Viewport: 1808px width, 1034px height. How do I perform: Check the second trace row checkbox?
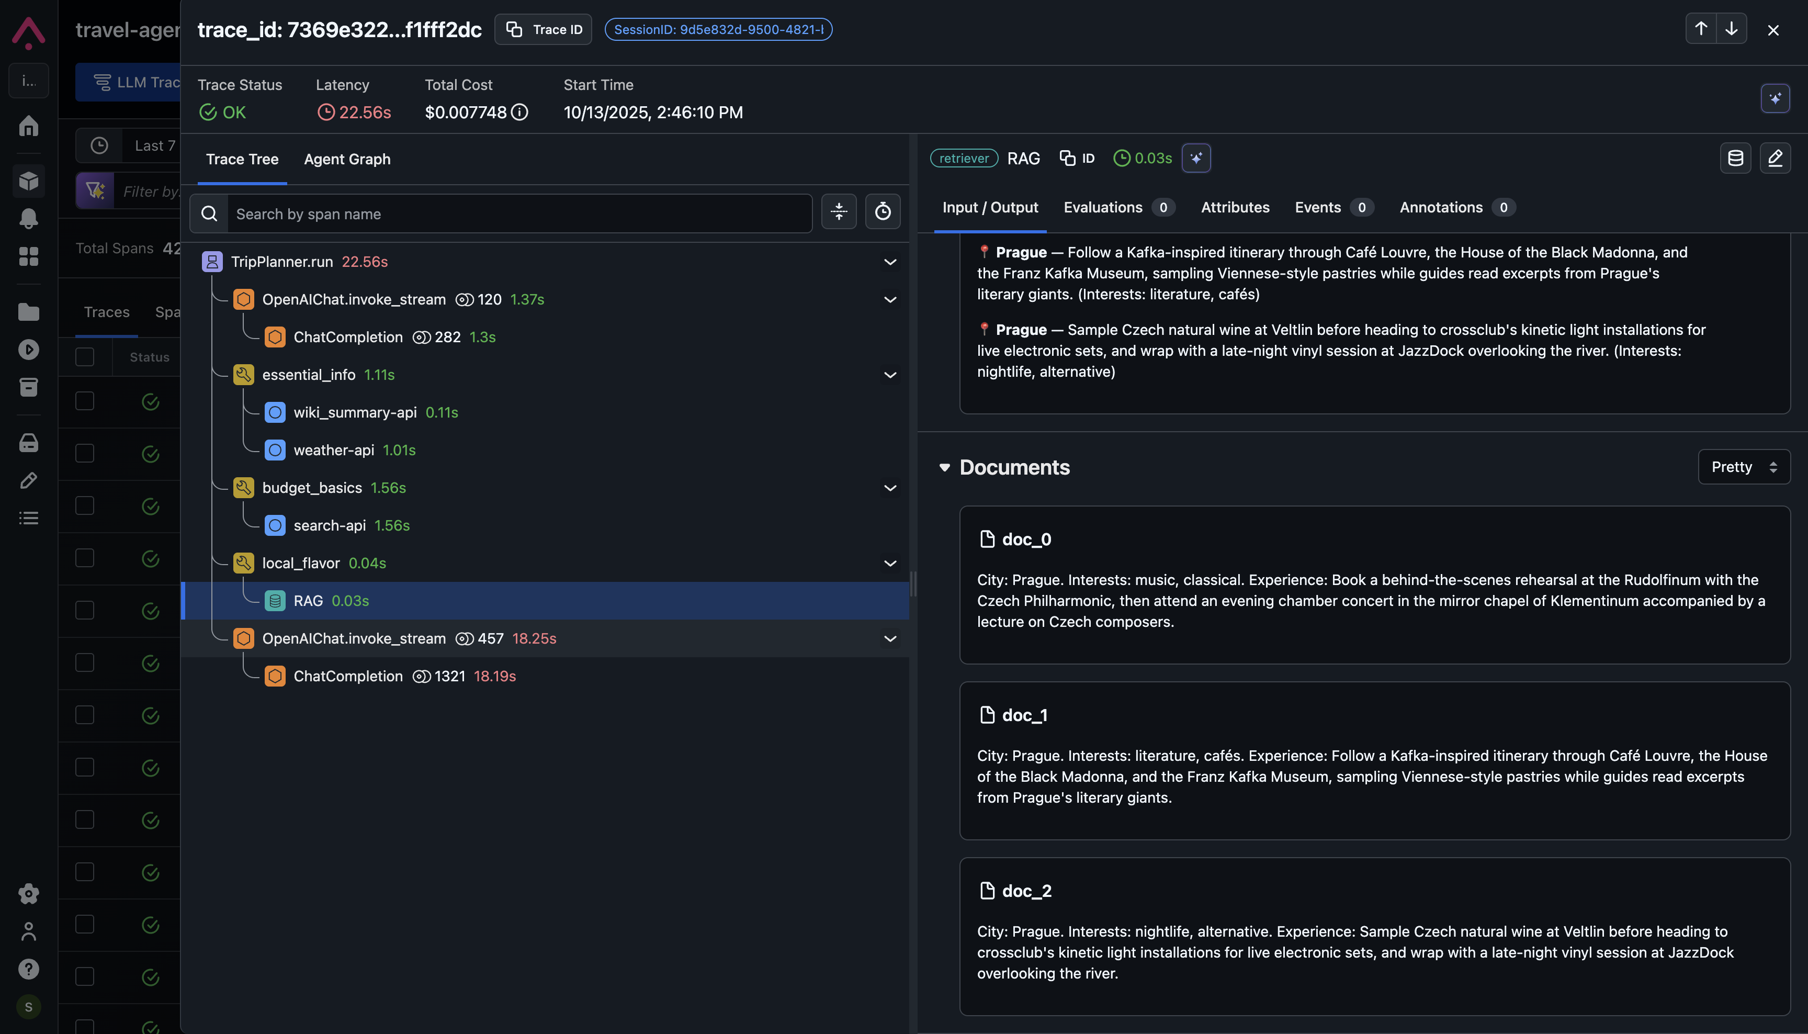coord(84,453)
